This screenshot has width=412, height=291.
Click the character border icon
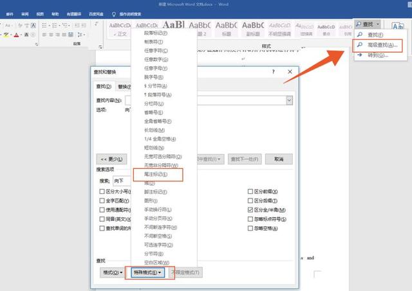pos(33,26)
